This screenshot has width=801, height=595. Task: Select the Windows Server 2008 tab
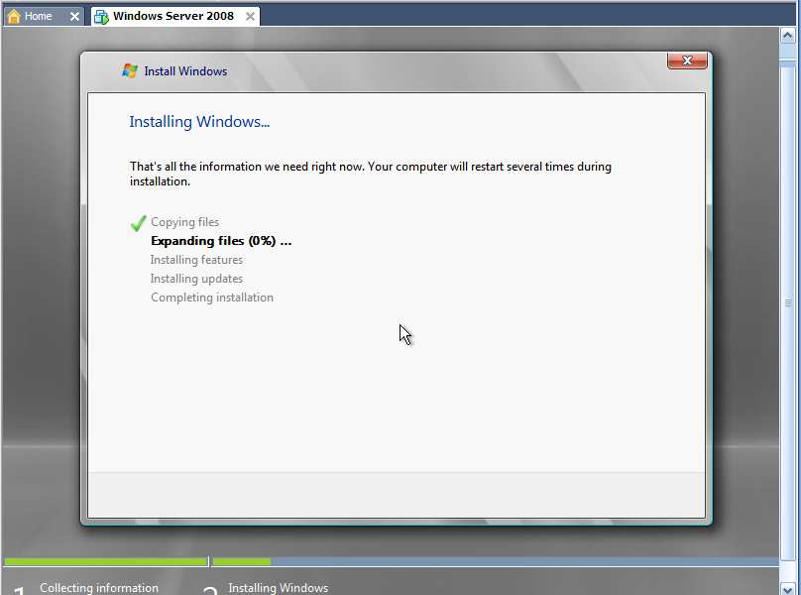173,16
